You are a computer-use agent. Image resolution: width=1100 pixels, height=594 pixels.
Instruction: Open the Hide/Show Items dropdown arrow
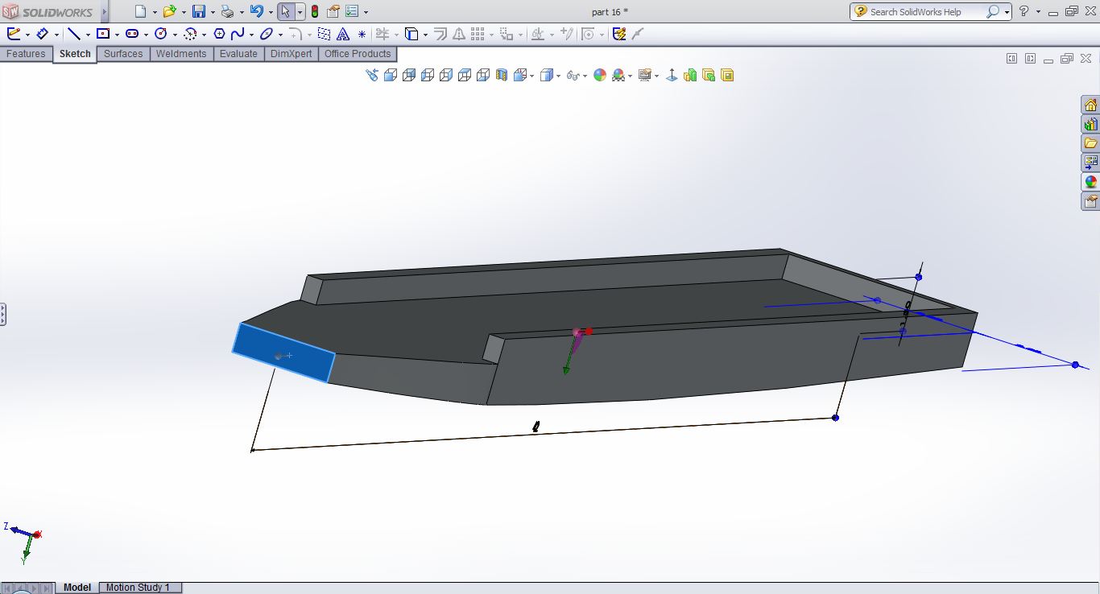coord(585,76)
